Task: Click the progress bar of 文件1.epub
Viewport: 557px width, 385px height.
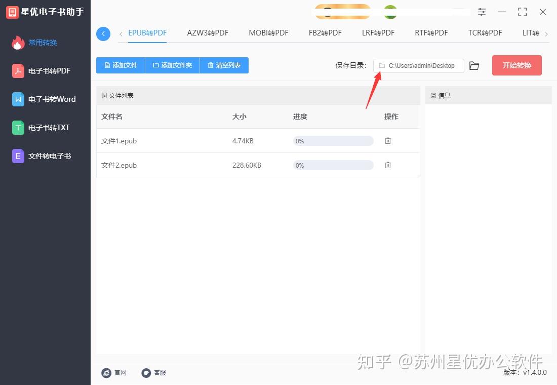Action: (x=333, y=141)
